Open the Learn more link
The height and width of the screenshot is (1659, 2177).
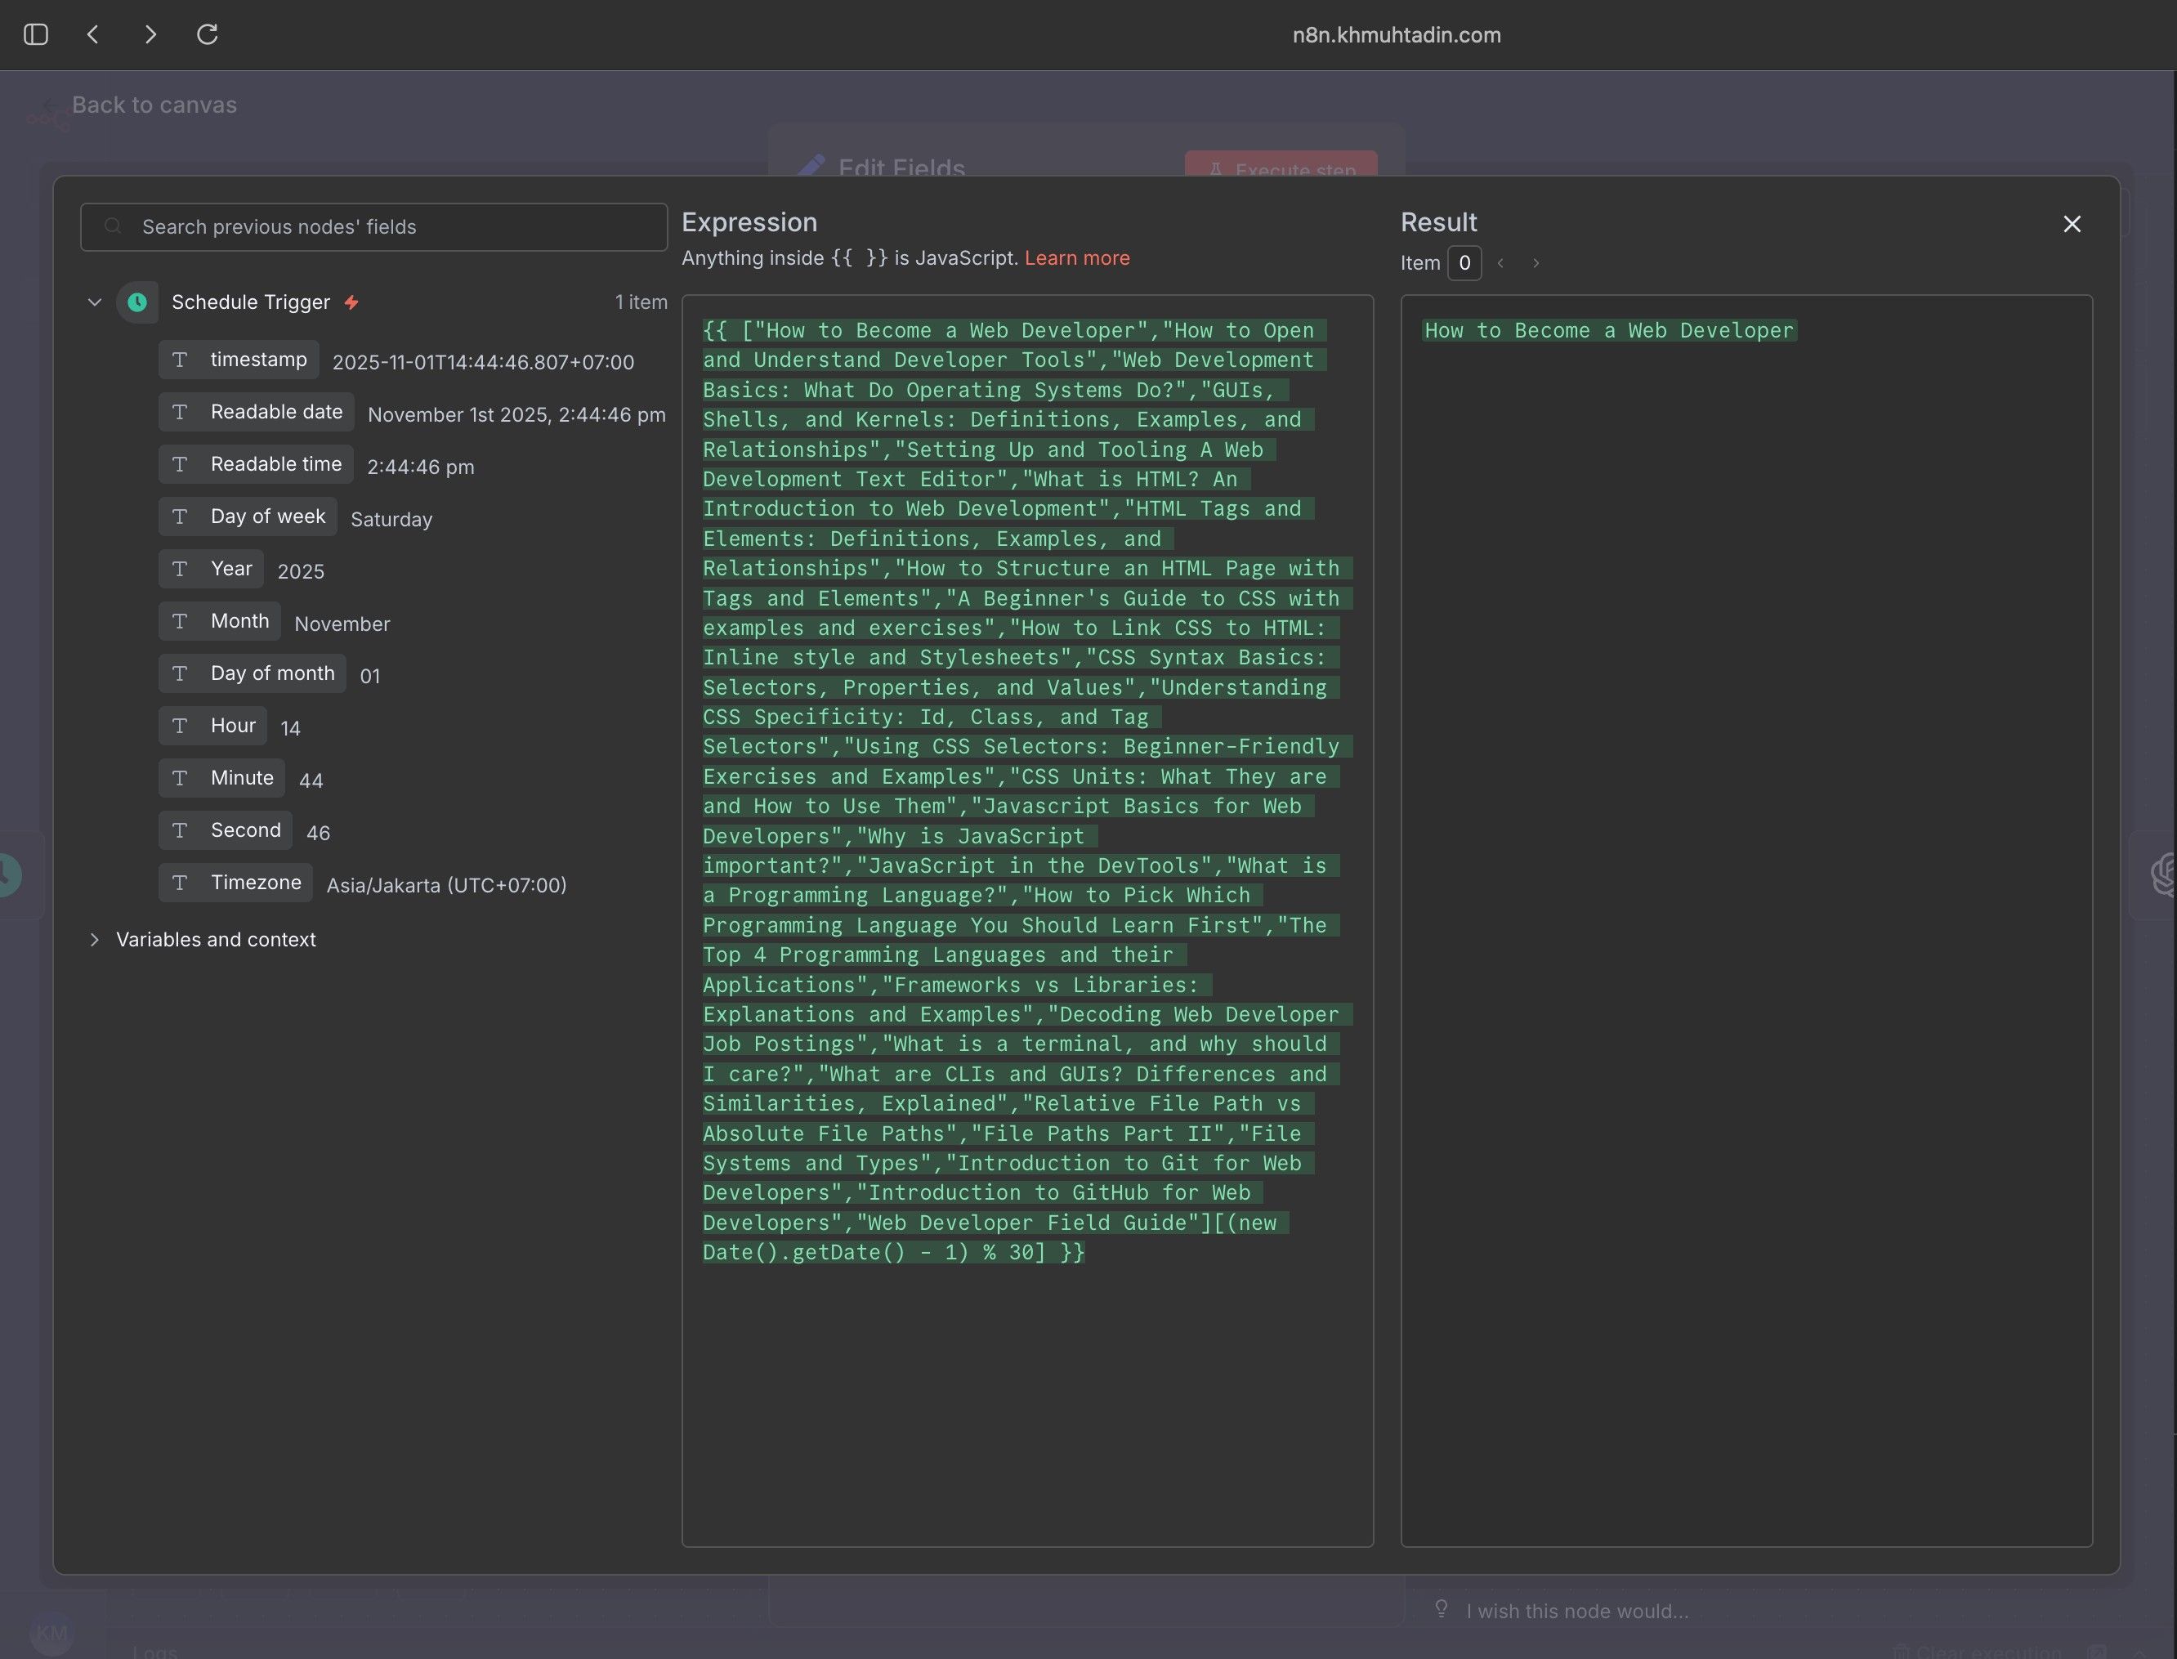pyautogui.click(x=1076, y=257)
